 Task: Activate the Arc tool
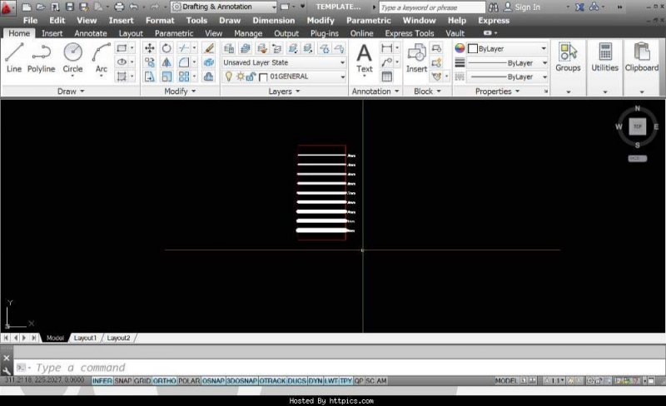pos(102,58)
